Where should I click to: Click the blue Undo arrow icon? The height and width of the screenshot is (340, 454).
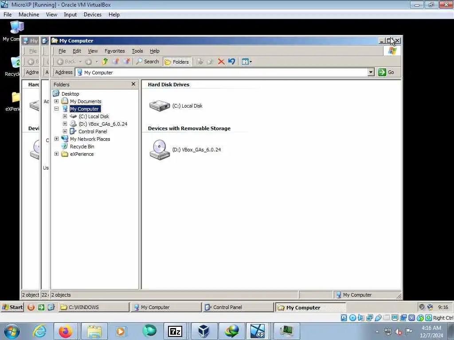231,61
